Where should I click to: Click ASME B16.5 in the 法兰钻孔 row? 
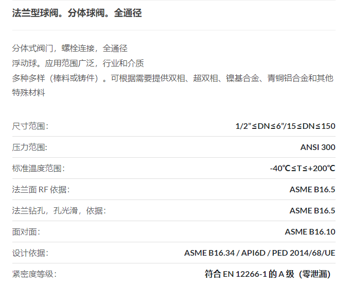[312, 211]
